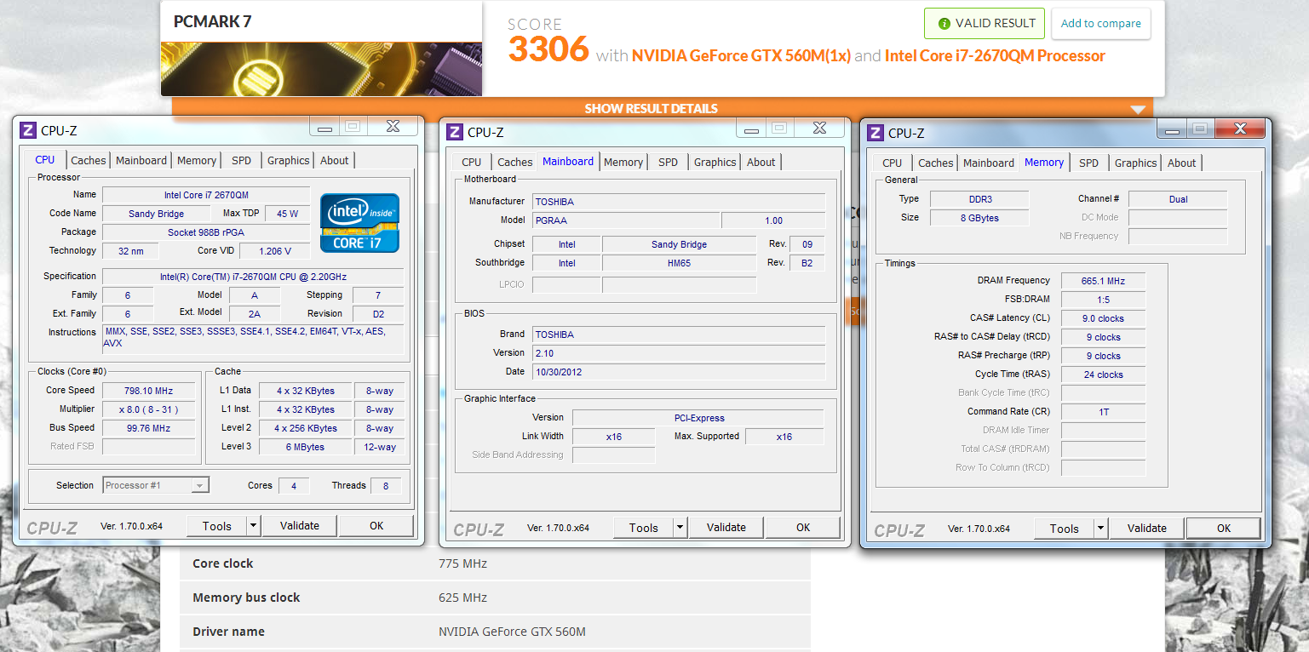Viewport: 1309px width, 652px height.
Task: Click Southbridge value HM65
Action: click(679, 263)
